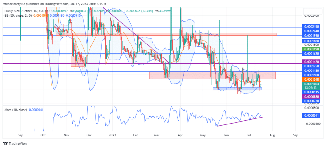
Task: Click the Aug label on time axis
Action: tap(272, 135)
